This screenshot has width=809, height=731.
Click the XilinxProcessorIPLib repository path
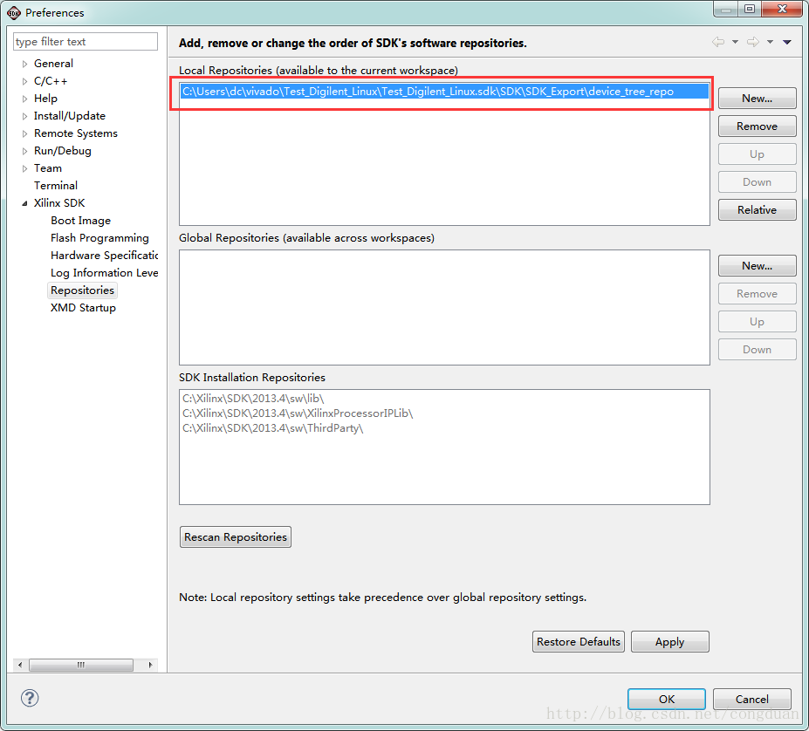(298, 413)
